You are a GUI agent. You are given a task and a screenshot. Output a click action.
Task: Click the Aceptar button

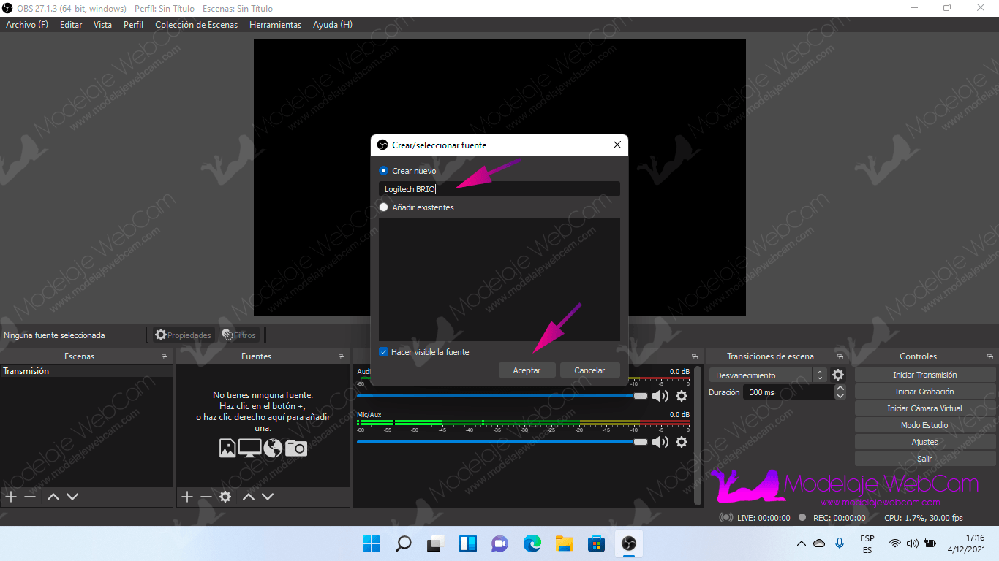(x=527, y=370)
